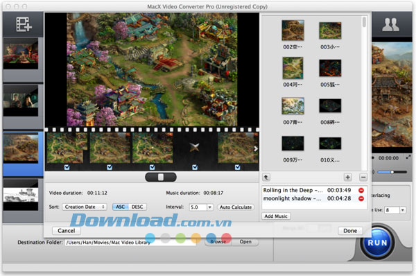Click the Add Music button

276,216
